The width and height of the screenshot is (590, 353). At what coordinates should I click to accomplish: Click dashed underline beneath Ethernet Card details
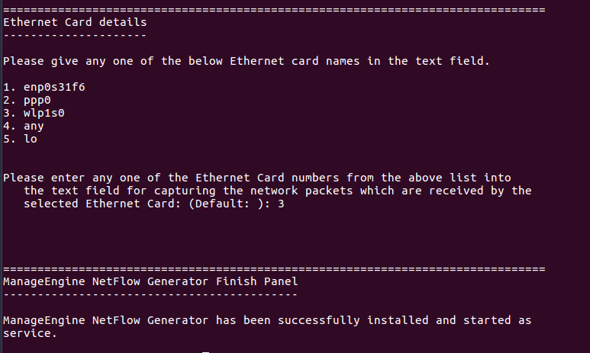pyautogui.click(x=75, y=35)
